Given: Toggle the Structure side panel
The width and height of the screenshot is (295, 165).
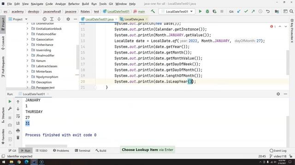Looking at the screenshot, I should point(3,115).
